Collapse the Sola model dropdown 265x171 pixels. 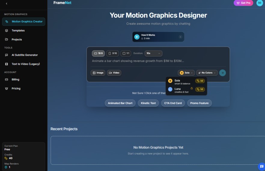pyautogui.click(x=186, y=73)
